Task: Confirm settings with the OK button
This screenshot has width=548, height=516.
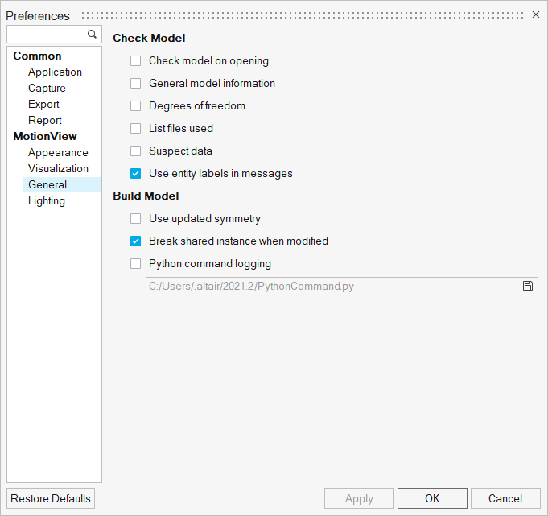Action: [x=432, y=498]
